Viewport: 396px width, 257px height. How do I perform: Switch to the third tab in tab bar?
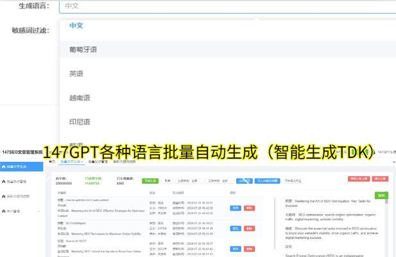click(x=98, y=162)
